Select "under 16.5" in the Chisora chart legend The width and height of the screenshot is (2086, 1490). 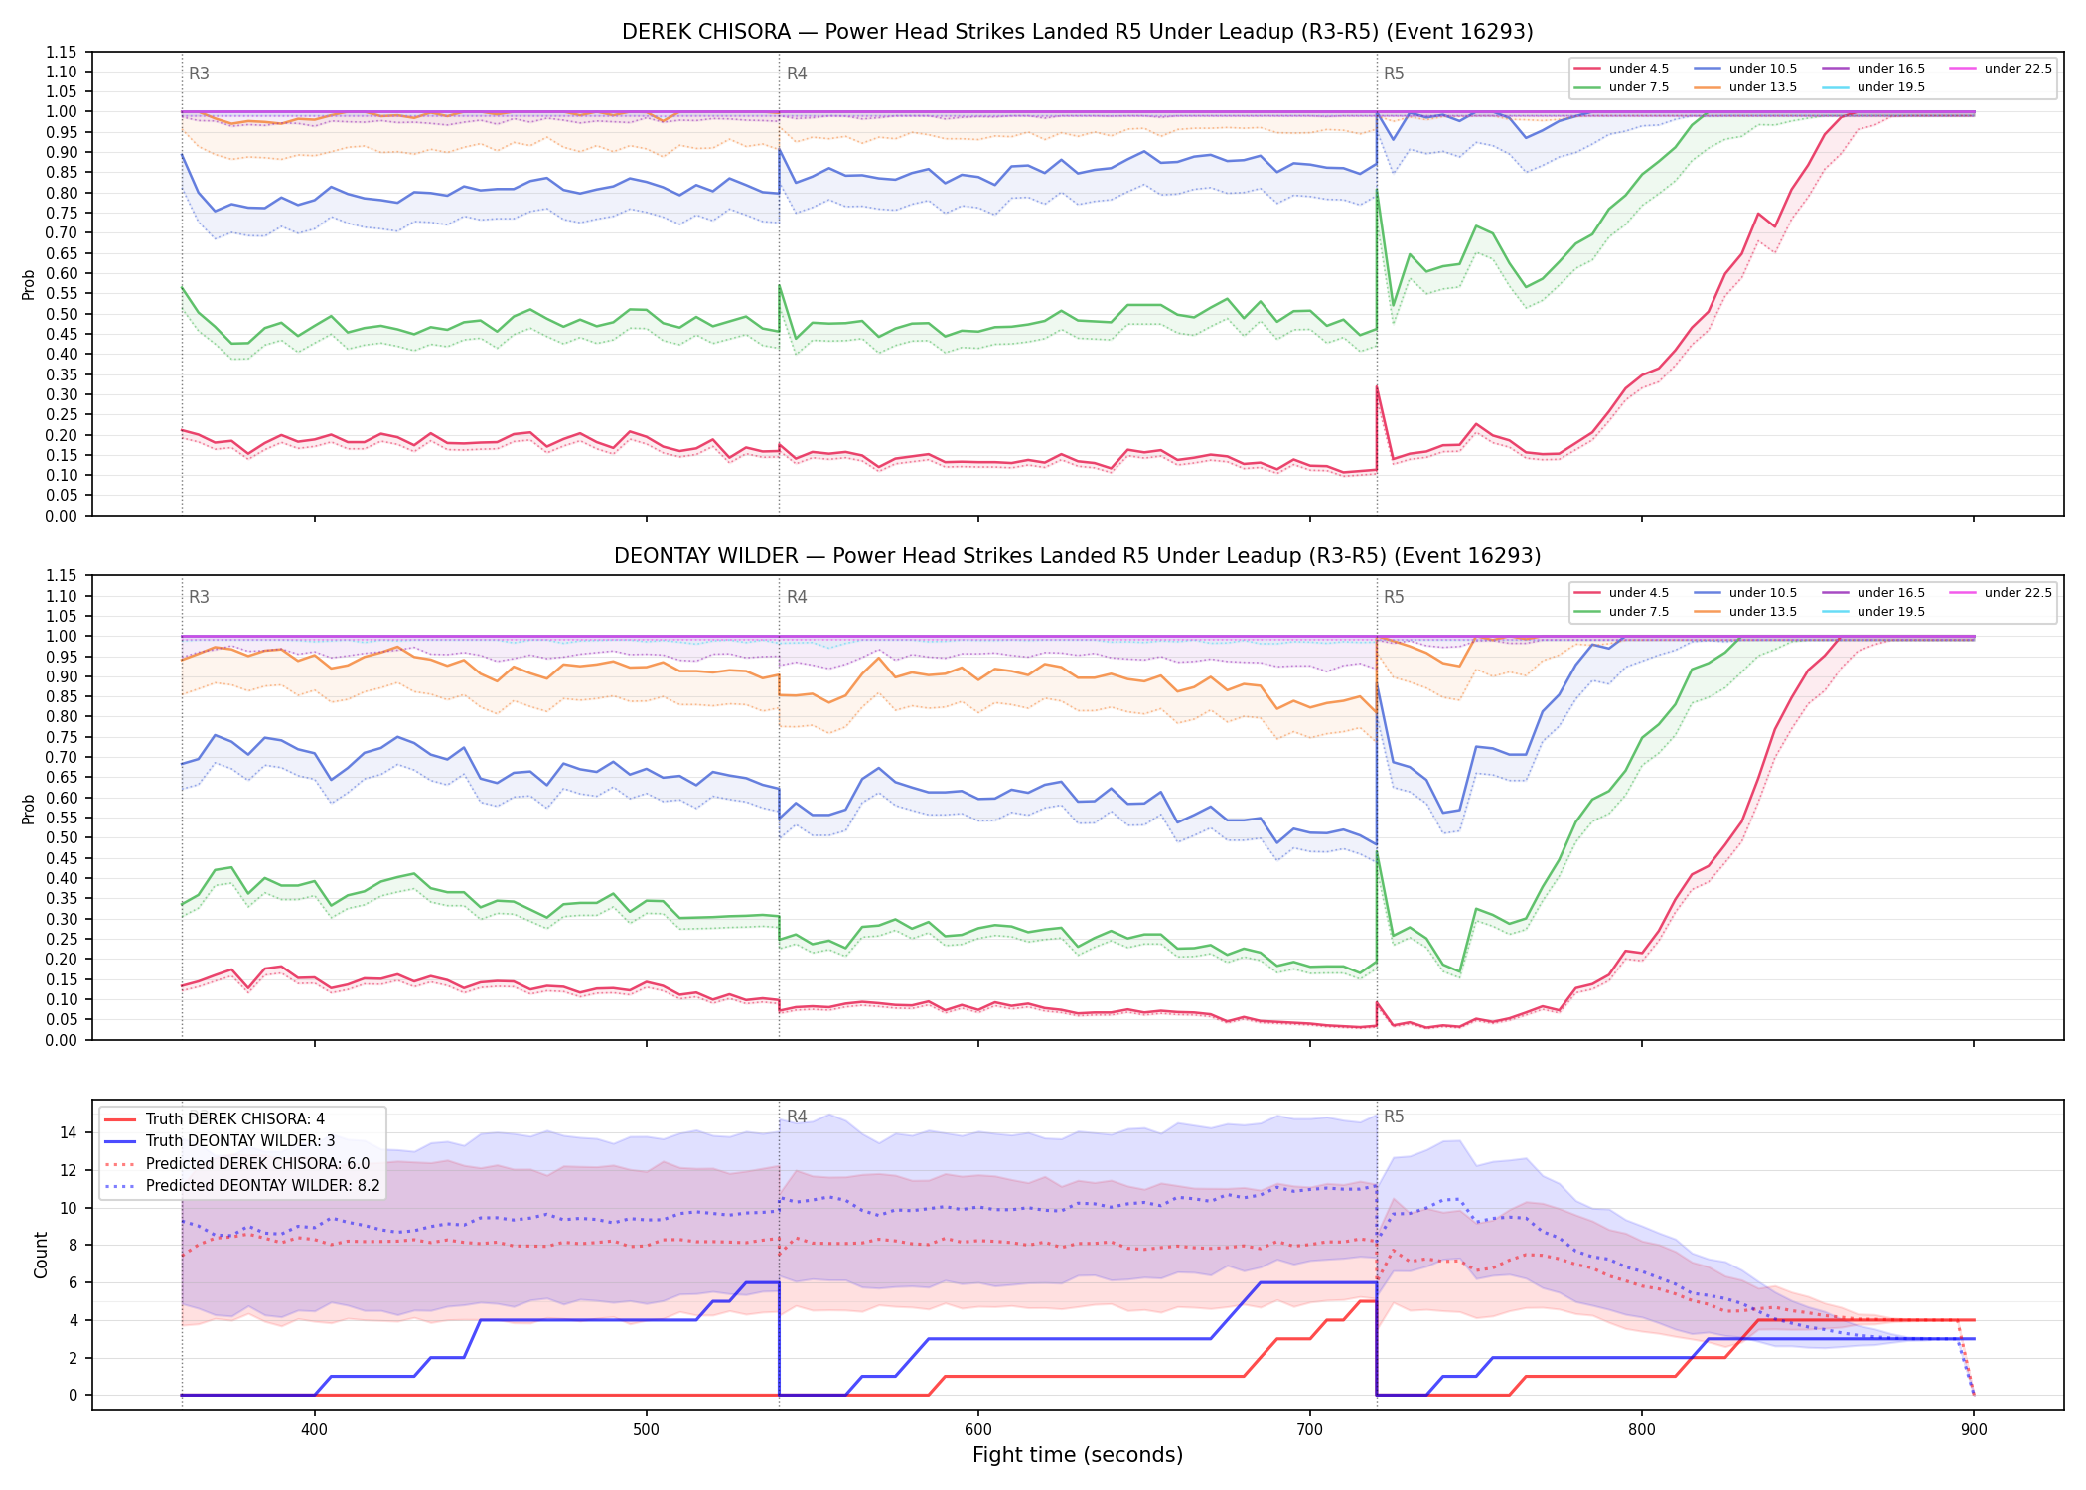(1873, 69)
